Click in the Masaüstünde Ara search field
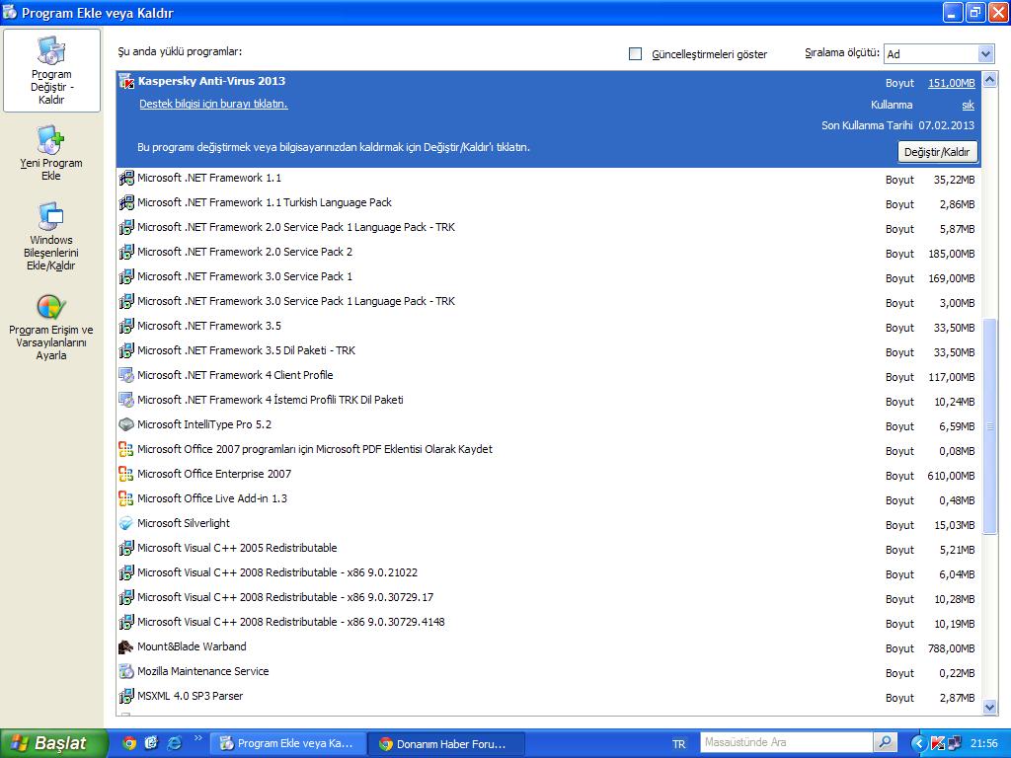The width and height of the screenshot is (1011, 758). click(787, 742)
